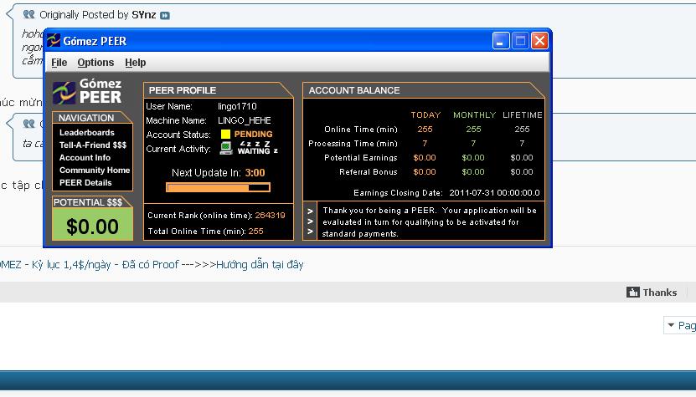
Task: Click the Lifetime potential earnings $0.00
Action: [x=522, y=158]
